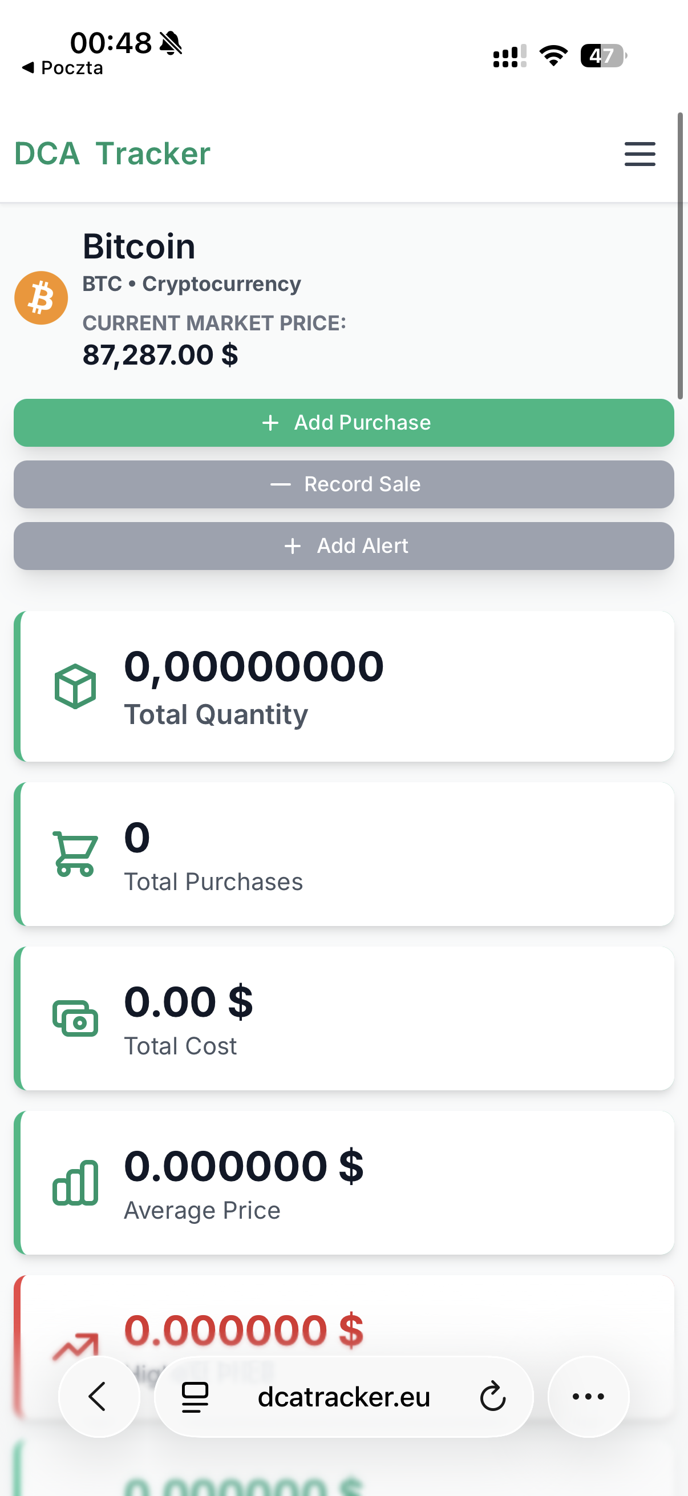Tap the red trending-up arrow icon
The width and height of the screenshot is (688, 1496).
coord(75,1346)
